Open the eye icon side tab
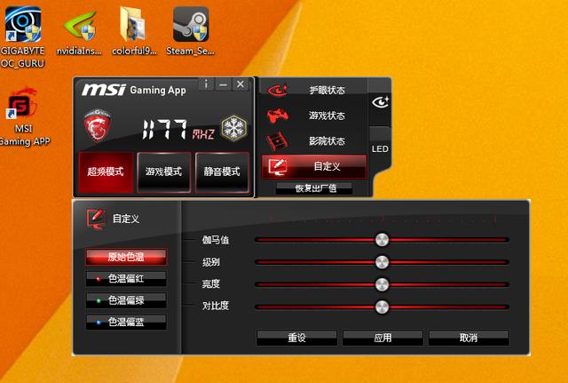Viewport: 568px width, 383px height. 381,102
